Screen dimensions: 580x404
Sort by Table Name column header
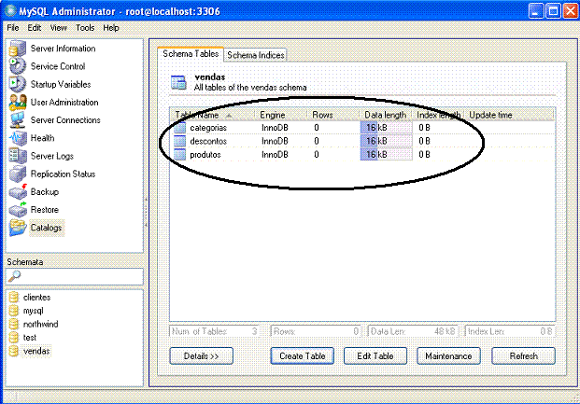click(212, 115)
